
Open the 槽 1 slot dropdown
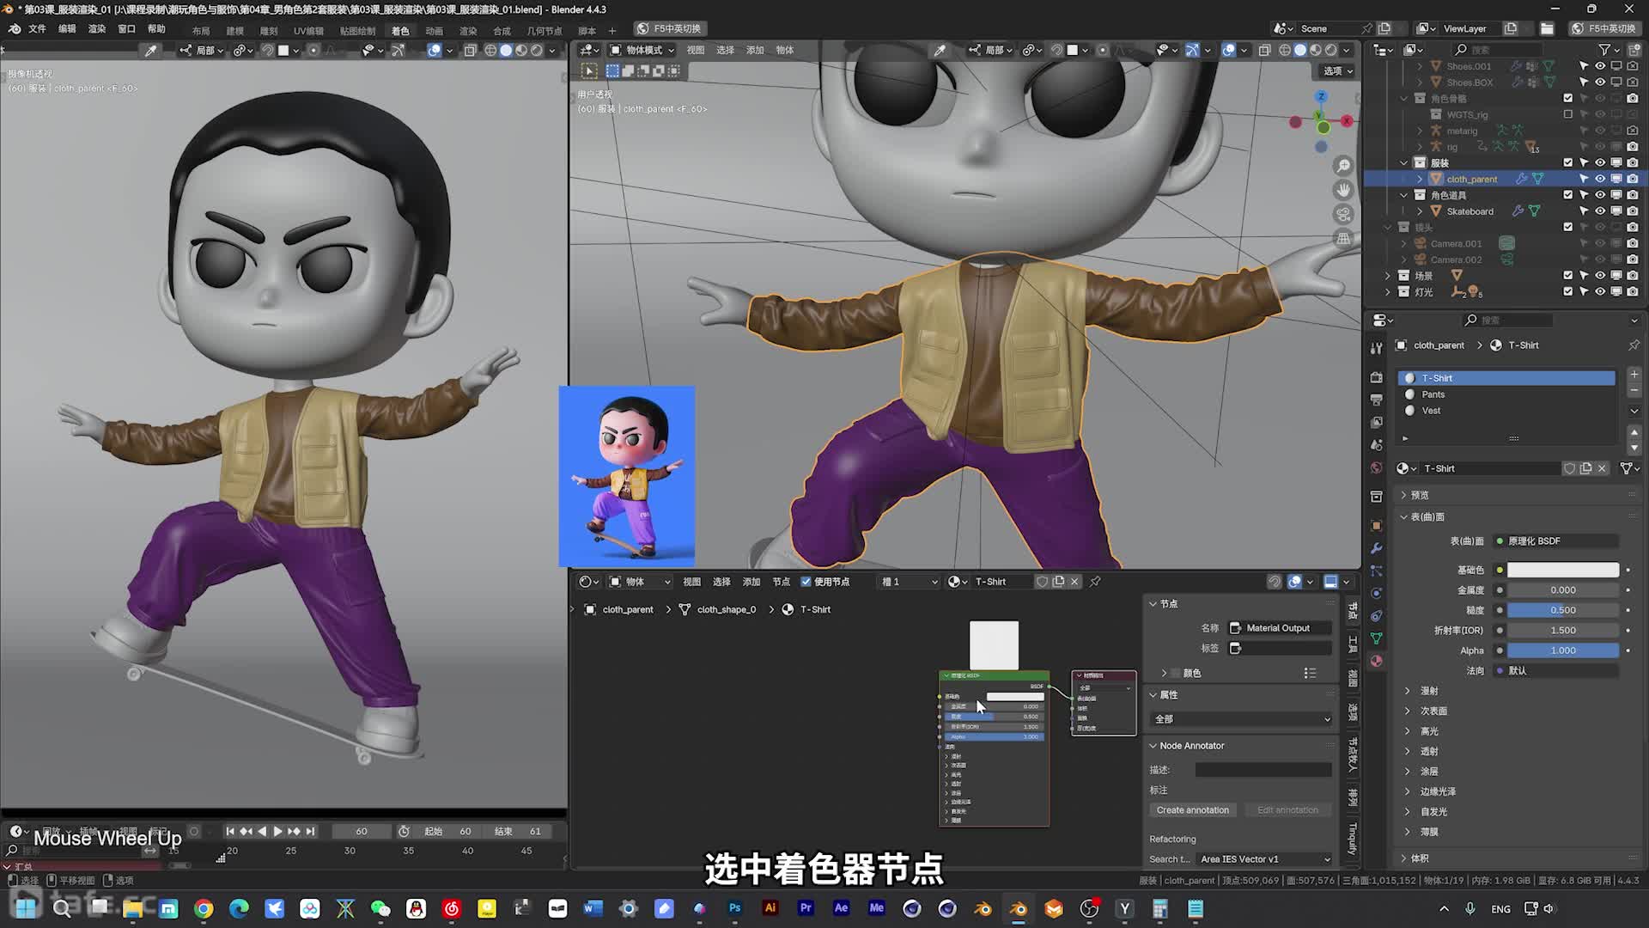pyautogui.click(x=910, y=582)
